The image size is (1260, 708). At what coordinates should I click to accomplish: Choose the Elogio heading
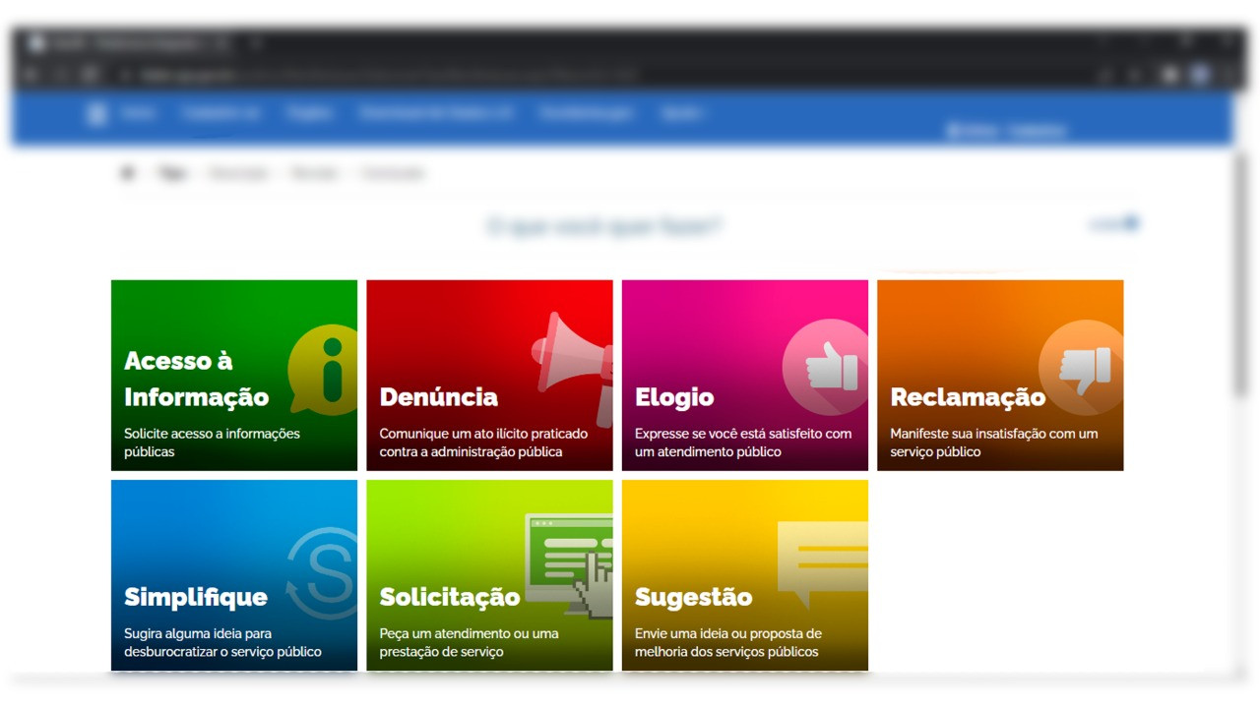pos(674,397)
